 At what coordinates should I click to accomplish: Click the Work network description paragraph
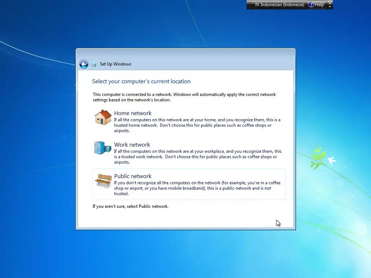coord(198,157)
